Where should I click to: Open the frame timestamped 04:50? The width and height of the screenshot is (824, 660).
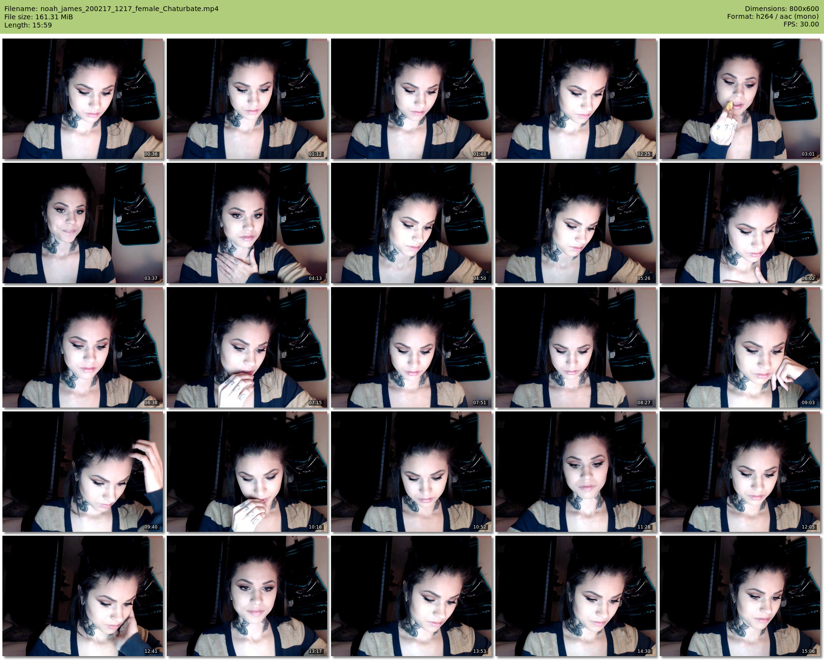tap(412, 223)
